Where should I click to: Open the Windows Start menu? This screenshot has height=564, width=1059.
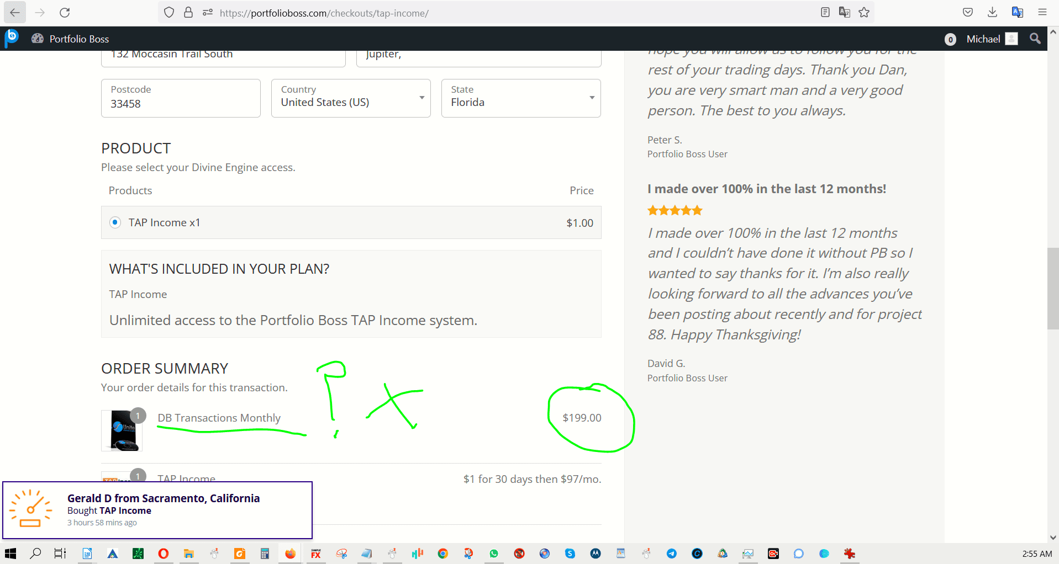pos(10,554)
